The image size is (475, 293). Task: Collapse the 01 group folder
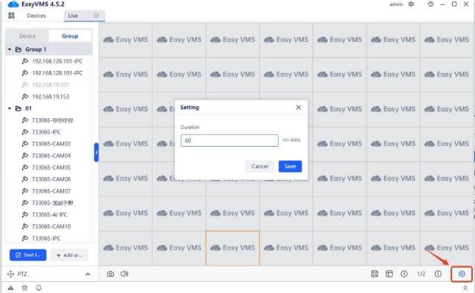tap(10, 108)
